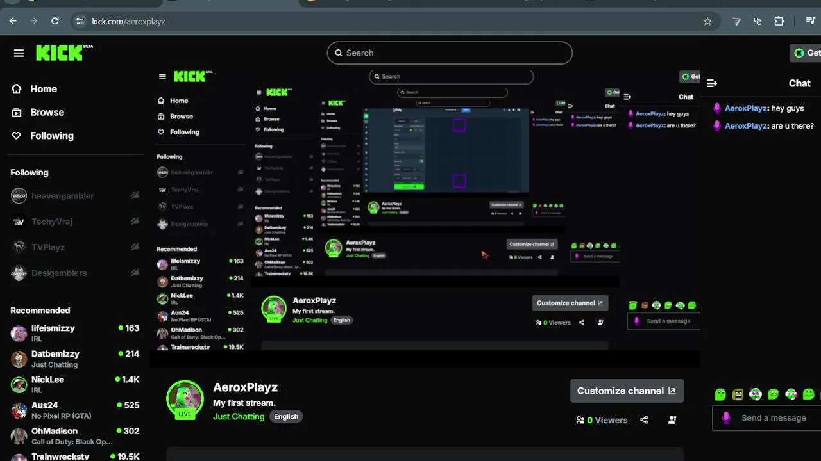Select the first green blob emote in large emote row
The height and width of the screenshot is (461, 821).
(x=720, y=394)
